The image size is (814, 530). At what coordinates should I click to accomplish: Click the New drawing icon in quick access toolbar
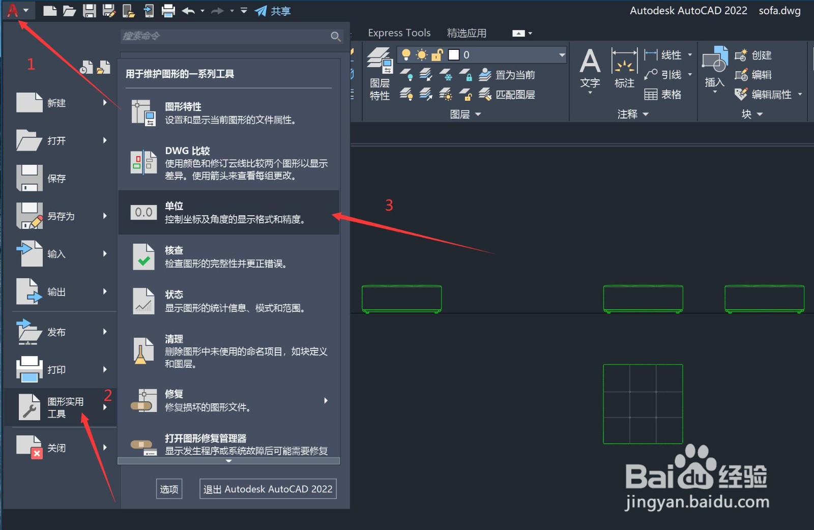point(49,11)
